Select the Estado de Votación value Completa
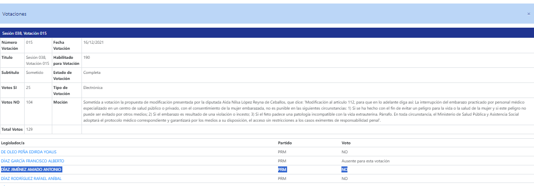The width and height of the screenshot is (534, 186). 92,72
